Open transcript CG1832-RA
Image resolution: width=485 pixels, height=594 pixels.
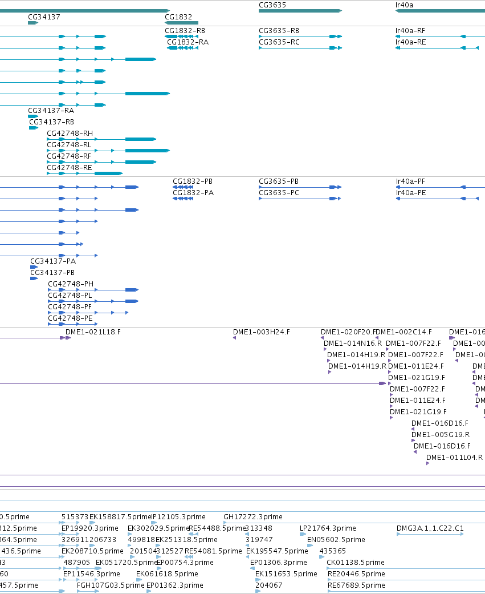click(188, 42)
